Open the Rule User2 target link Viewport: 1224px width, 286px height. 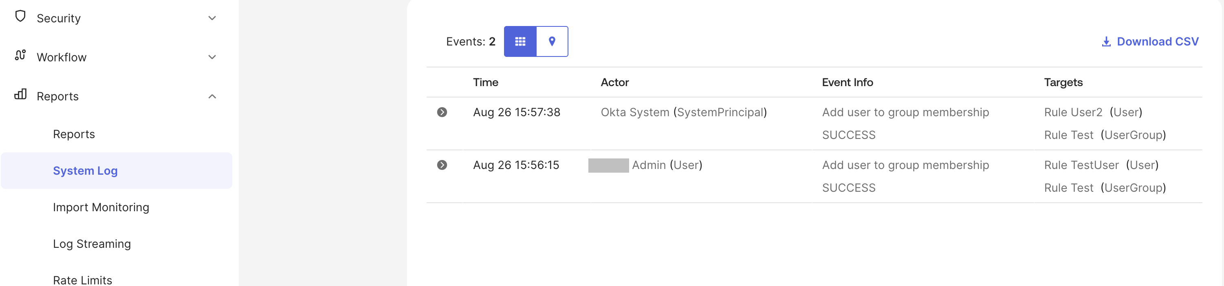click(x=1073, y=112)
